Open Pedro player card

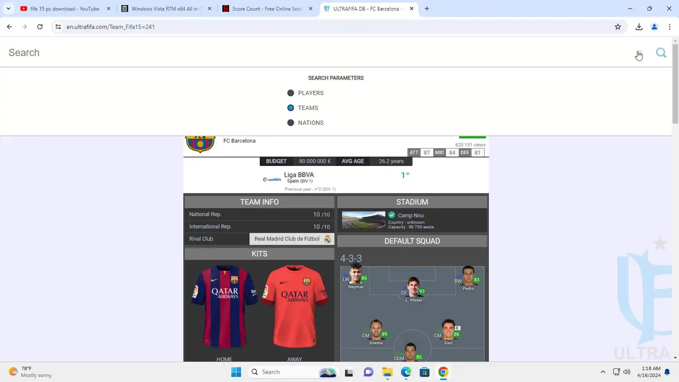468,278
